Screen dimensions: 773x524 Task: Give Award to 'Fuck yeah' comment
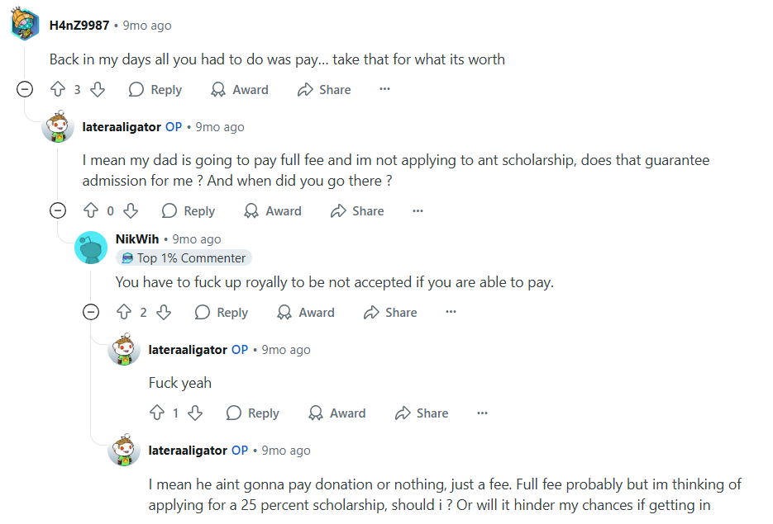(336, 413)
